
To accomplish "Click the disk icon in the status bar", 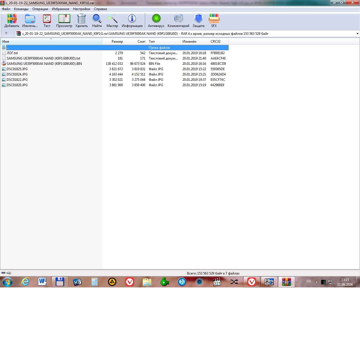I will [x=3, y=273].
